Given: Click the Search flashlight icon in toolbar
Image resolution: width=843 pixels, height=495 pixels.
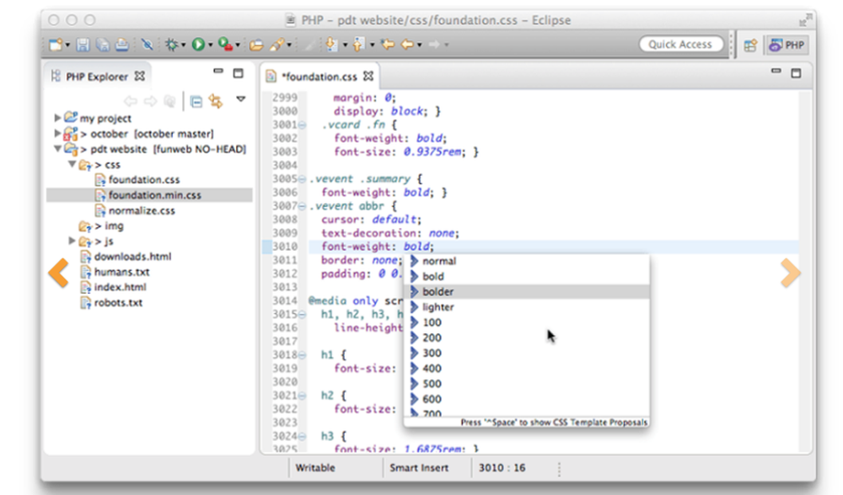Looking at the screenshot, I should click(277, 45).
